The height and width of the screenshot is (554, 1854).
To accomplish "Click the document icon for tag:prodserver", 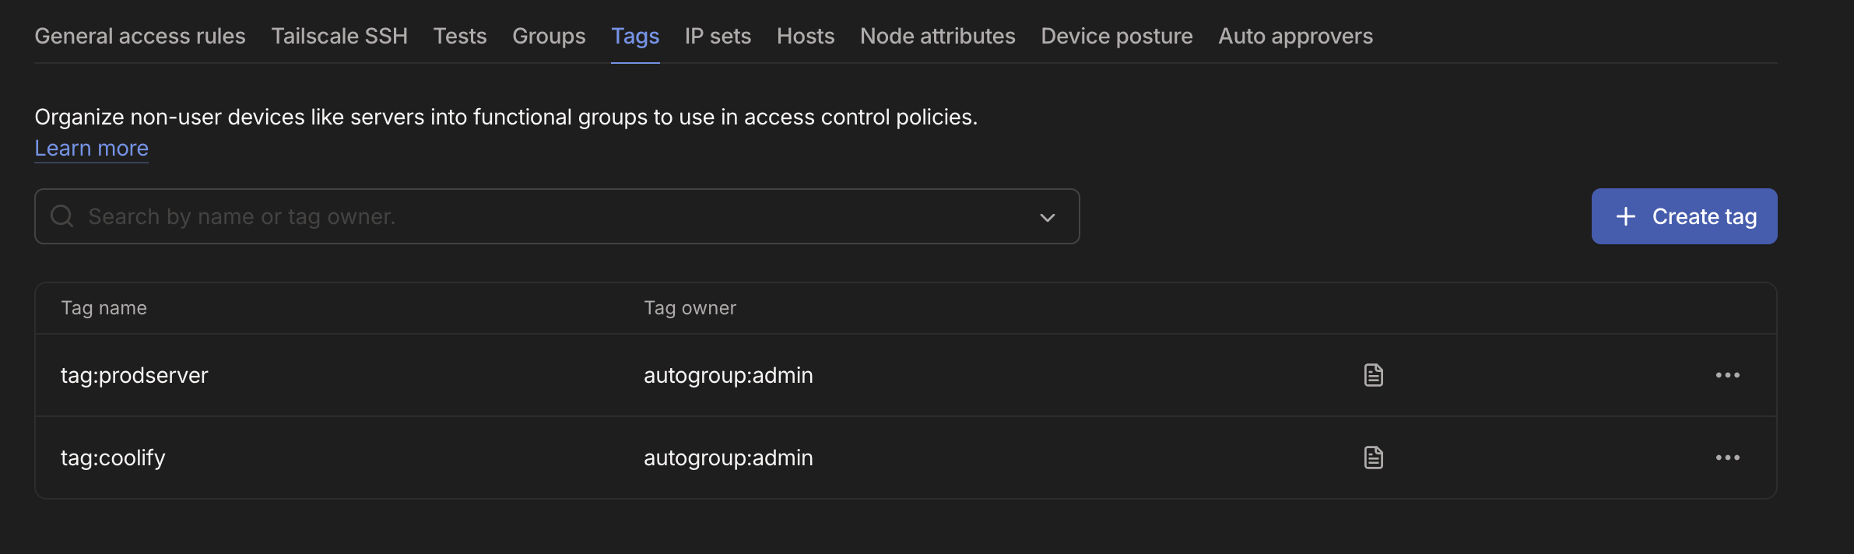I will tap(1374, 375).
